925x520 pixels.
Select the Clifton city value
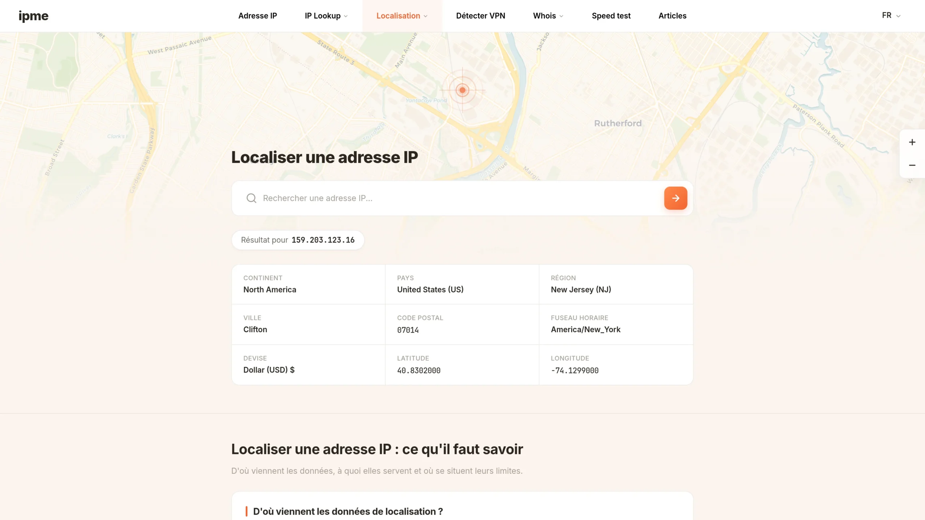click(x=255, y=329)
